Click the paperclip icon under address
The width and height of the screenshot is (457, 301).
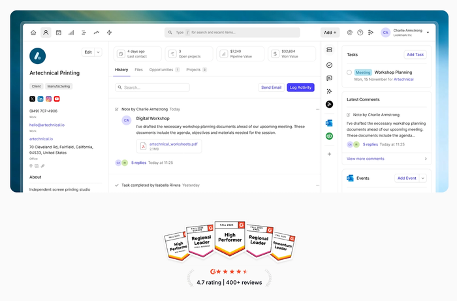[x=42, y=166]
